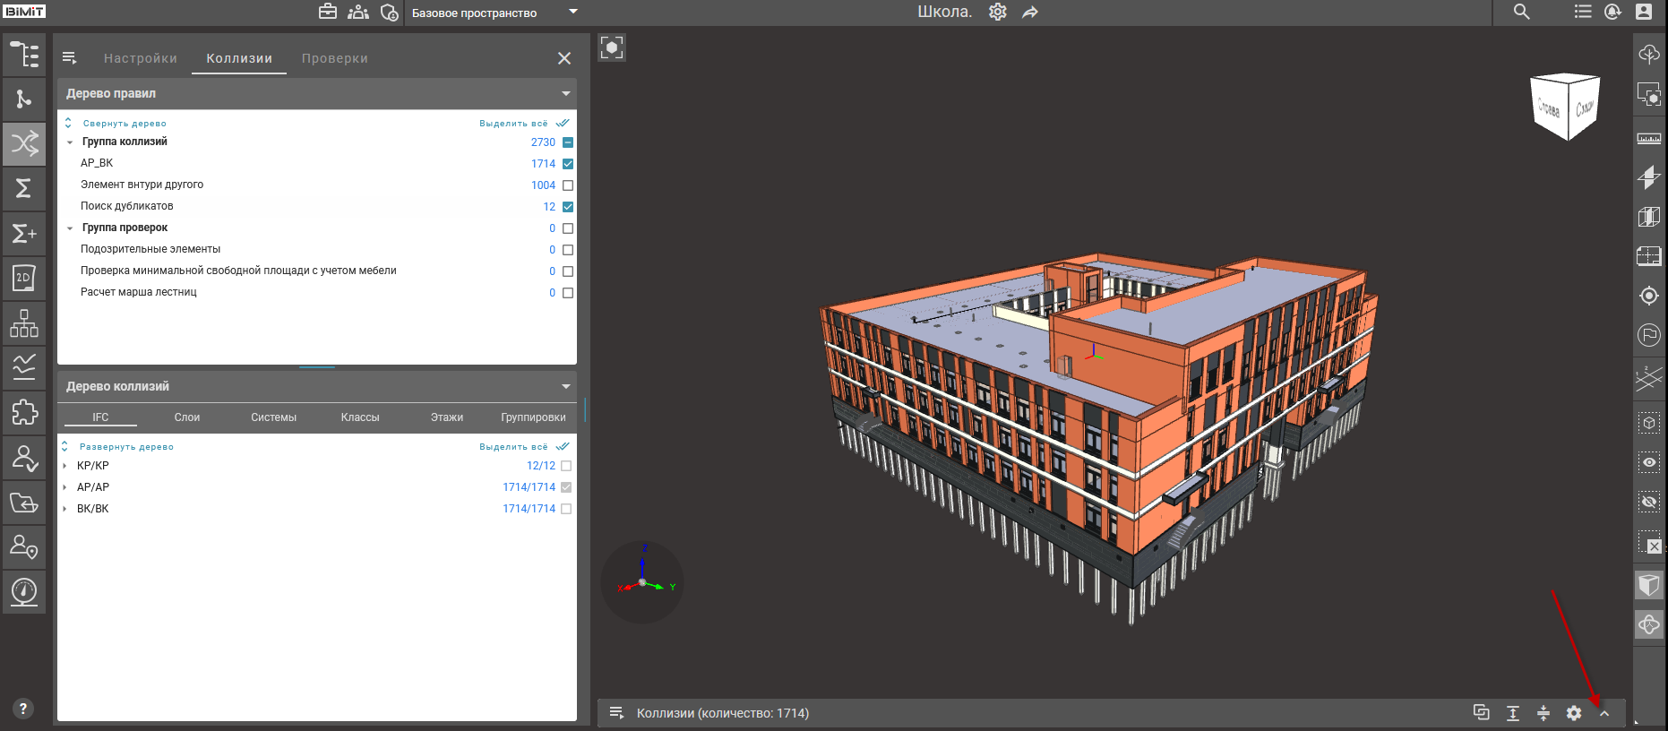Open collisions panel settings gear
Viewport: 1668px width, 731px height.
click(x=1574, y=713)
